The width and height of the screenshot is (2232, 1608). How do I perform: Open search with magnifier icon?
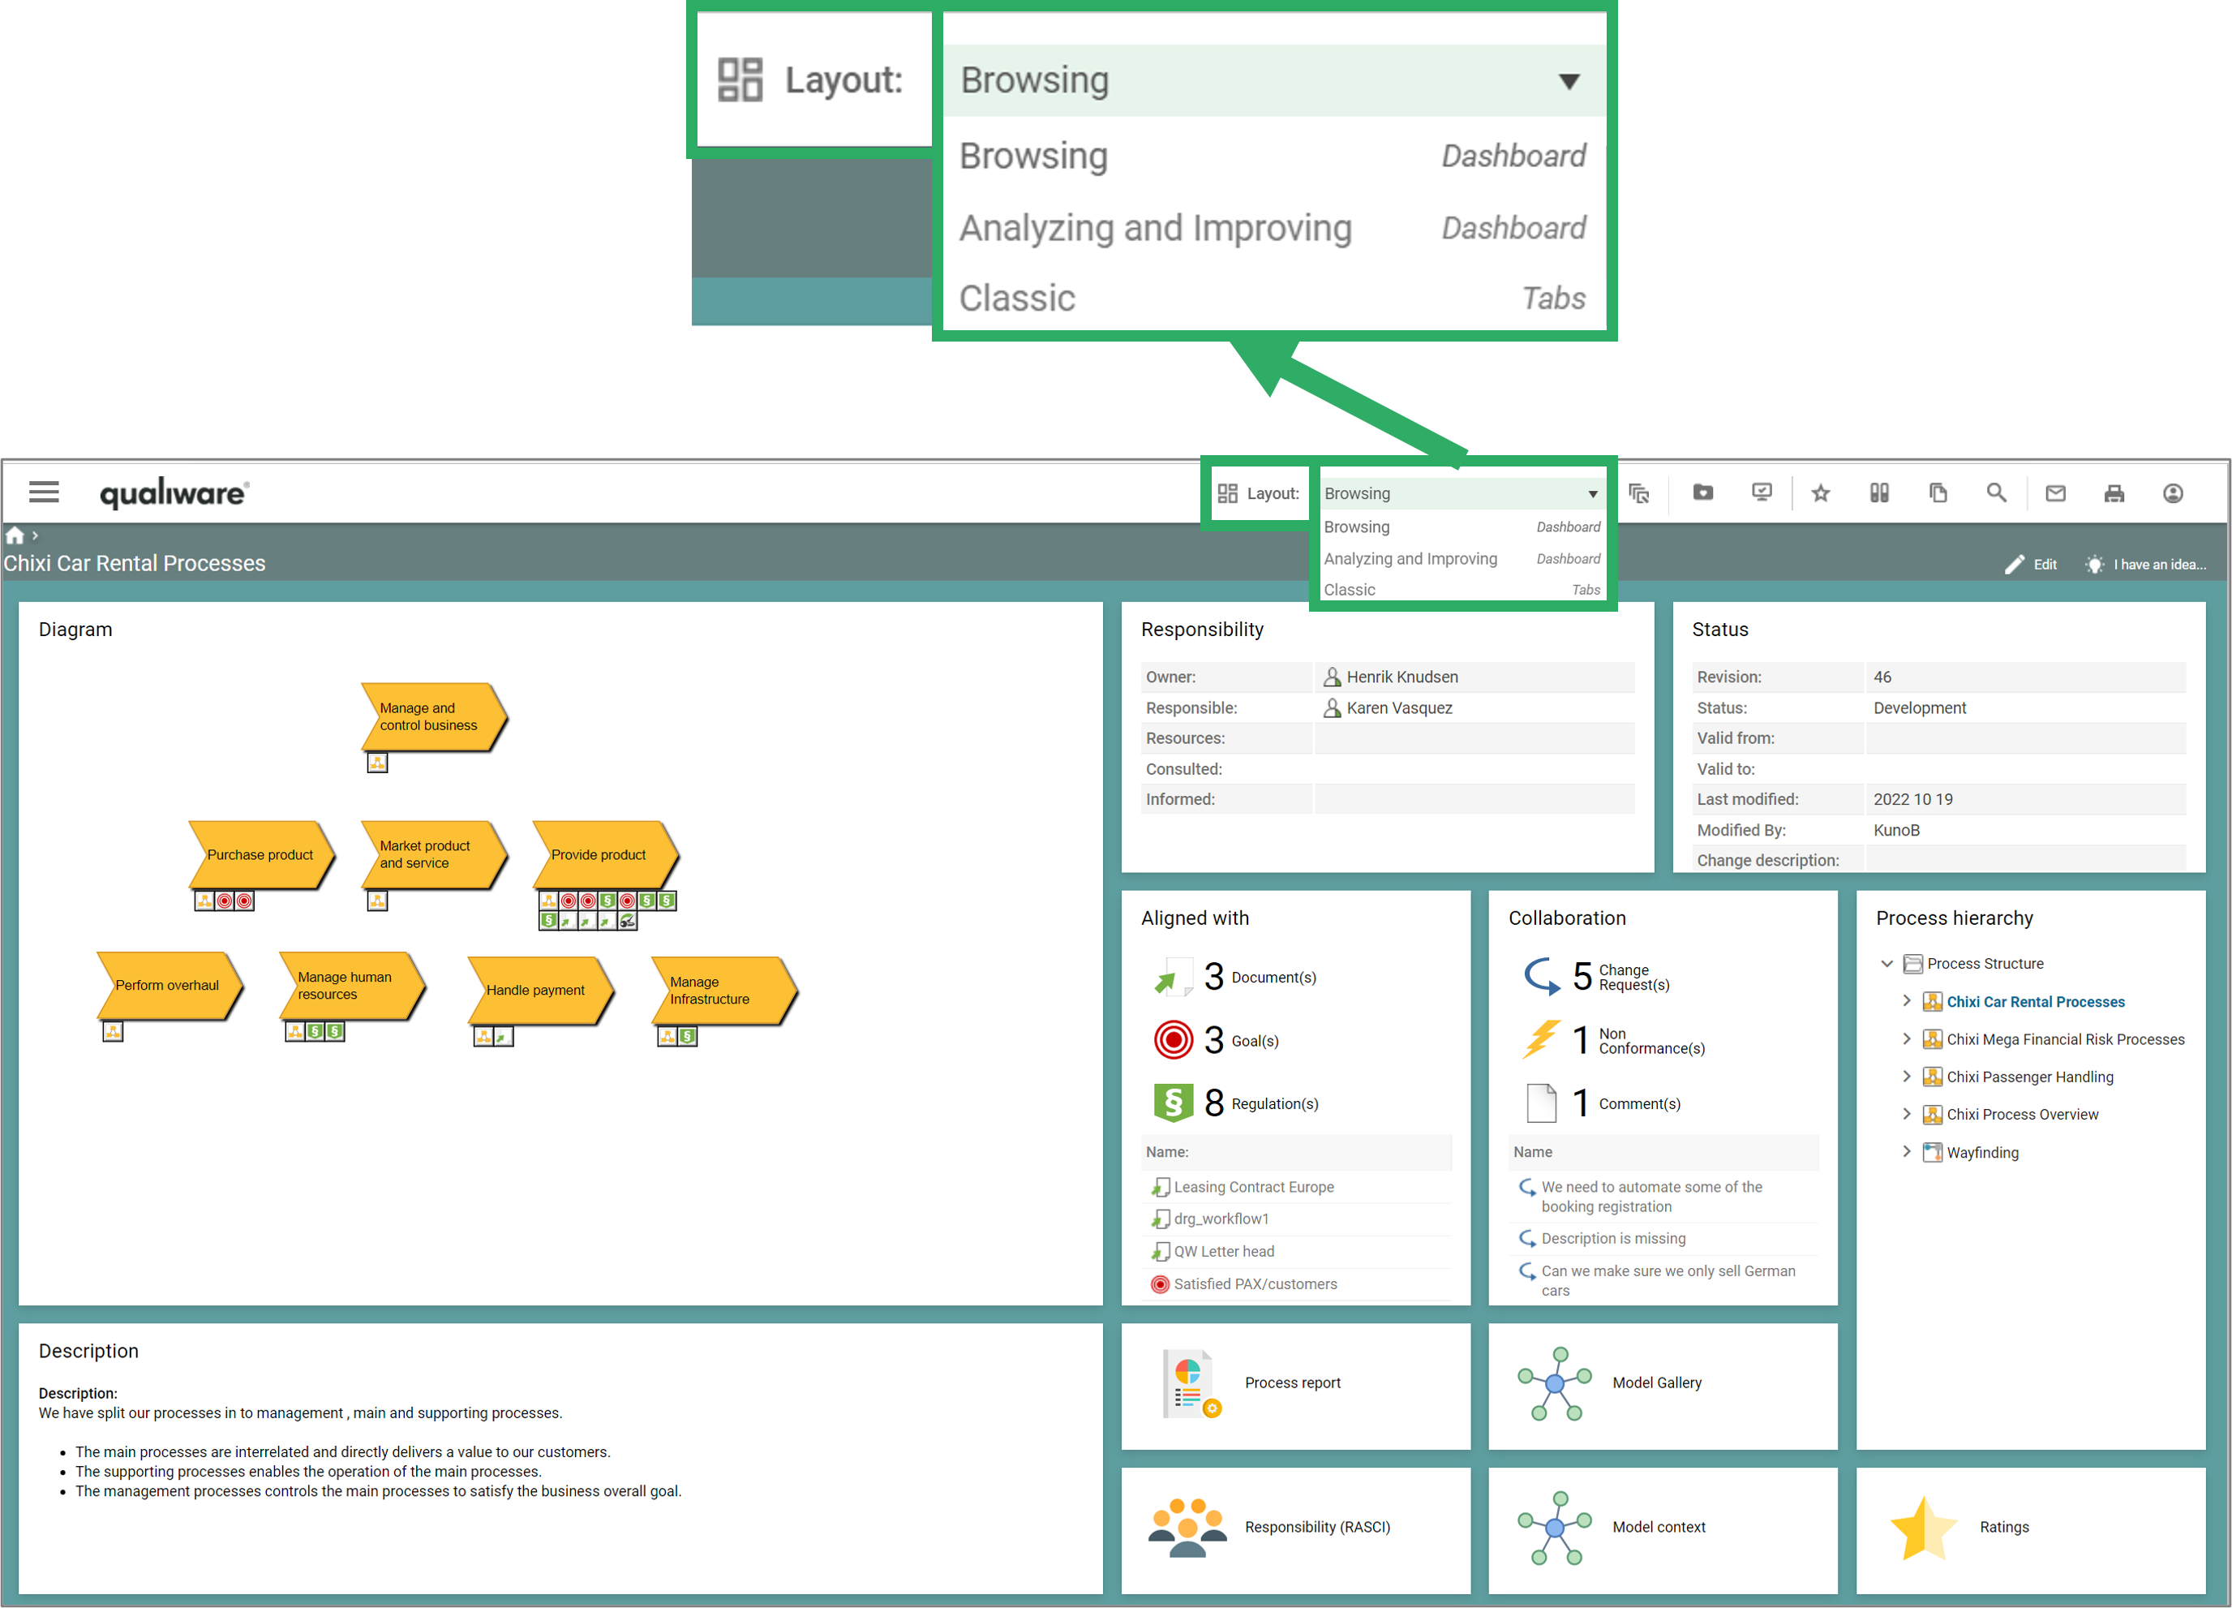(1996, 492)
